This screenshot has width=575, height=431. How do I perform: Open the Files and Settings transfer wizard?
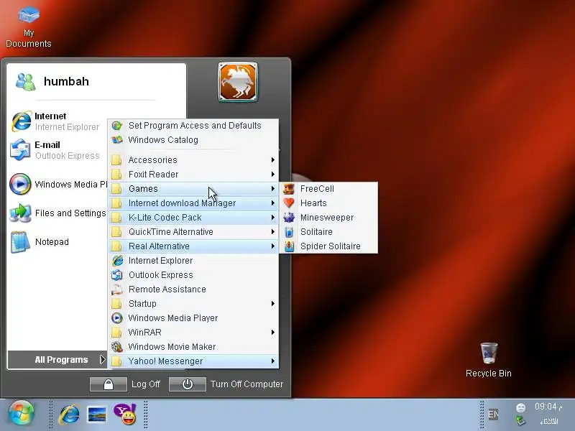pyautogui.click(x=58, y=213)
